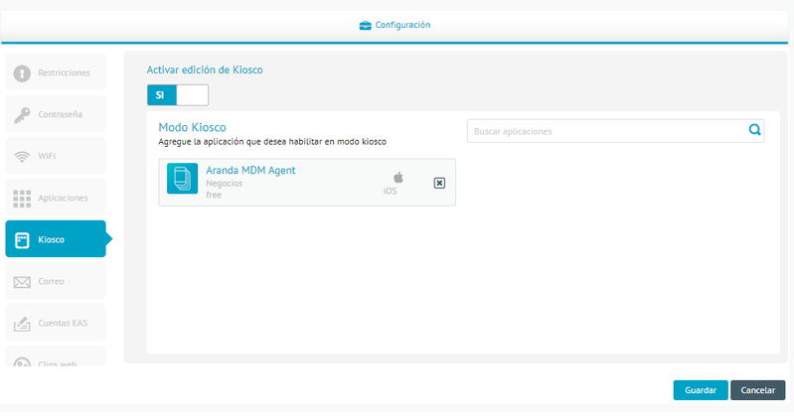
Task: Toggle the Activar edición de Kiosco switch
Action: coord(178,95)
